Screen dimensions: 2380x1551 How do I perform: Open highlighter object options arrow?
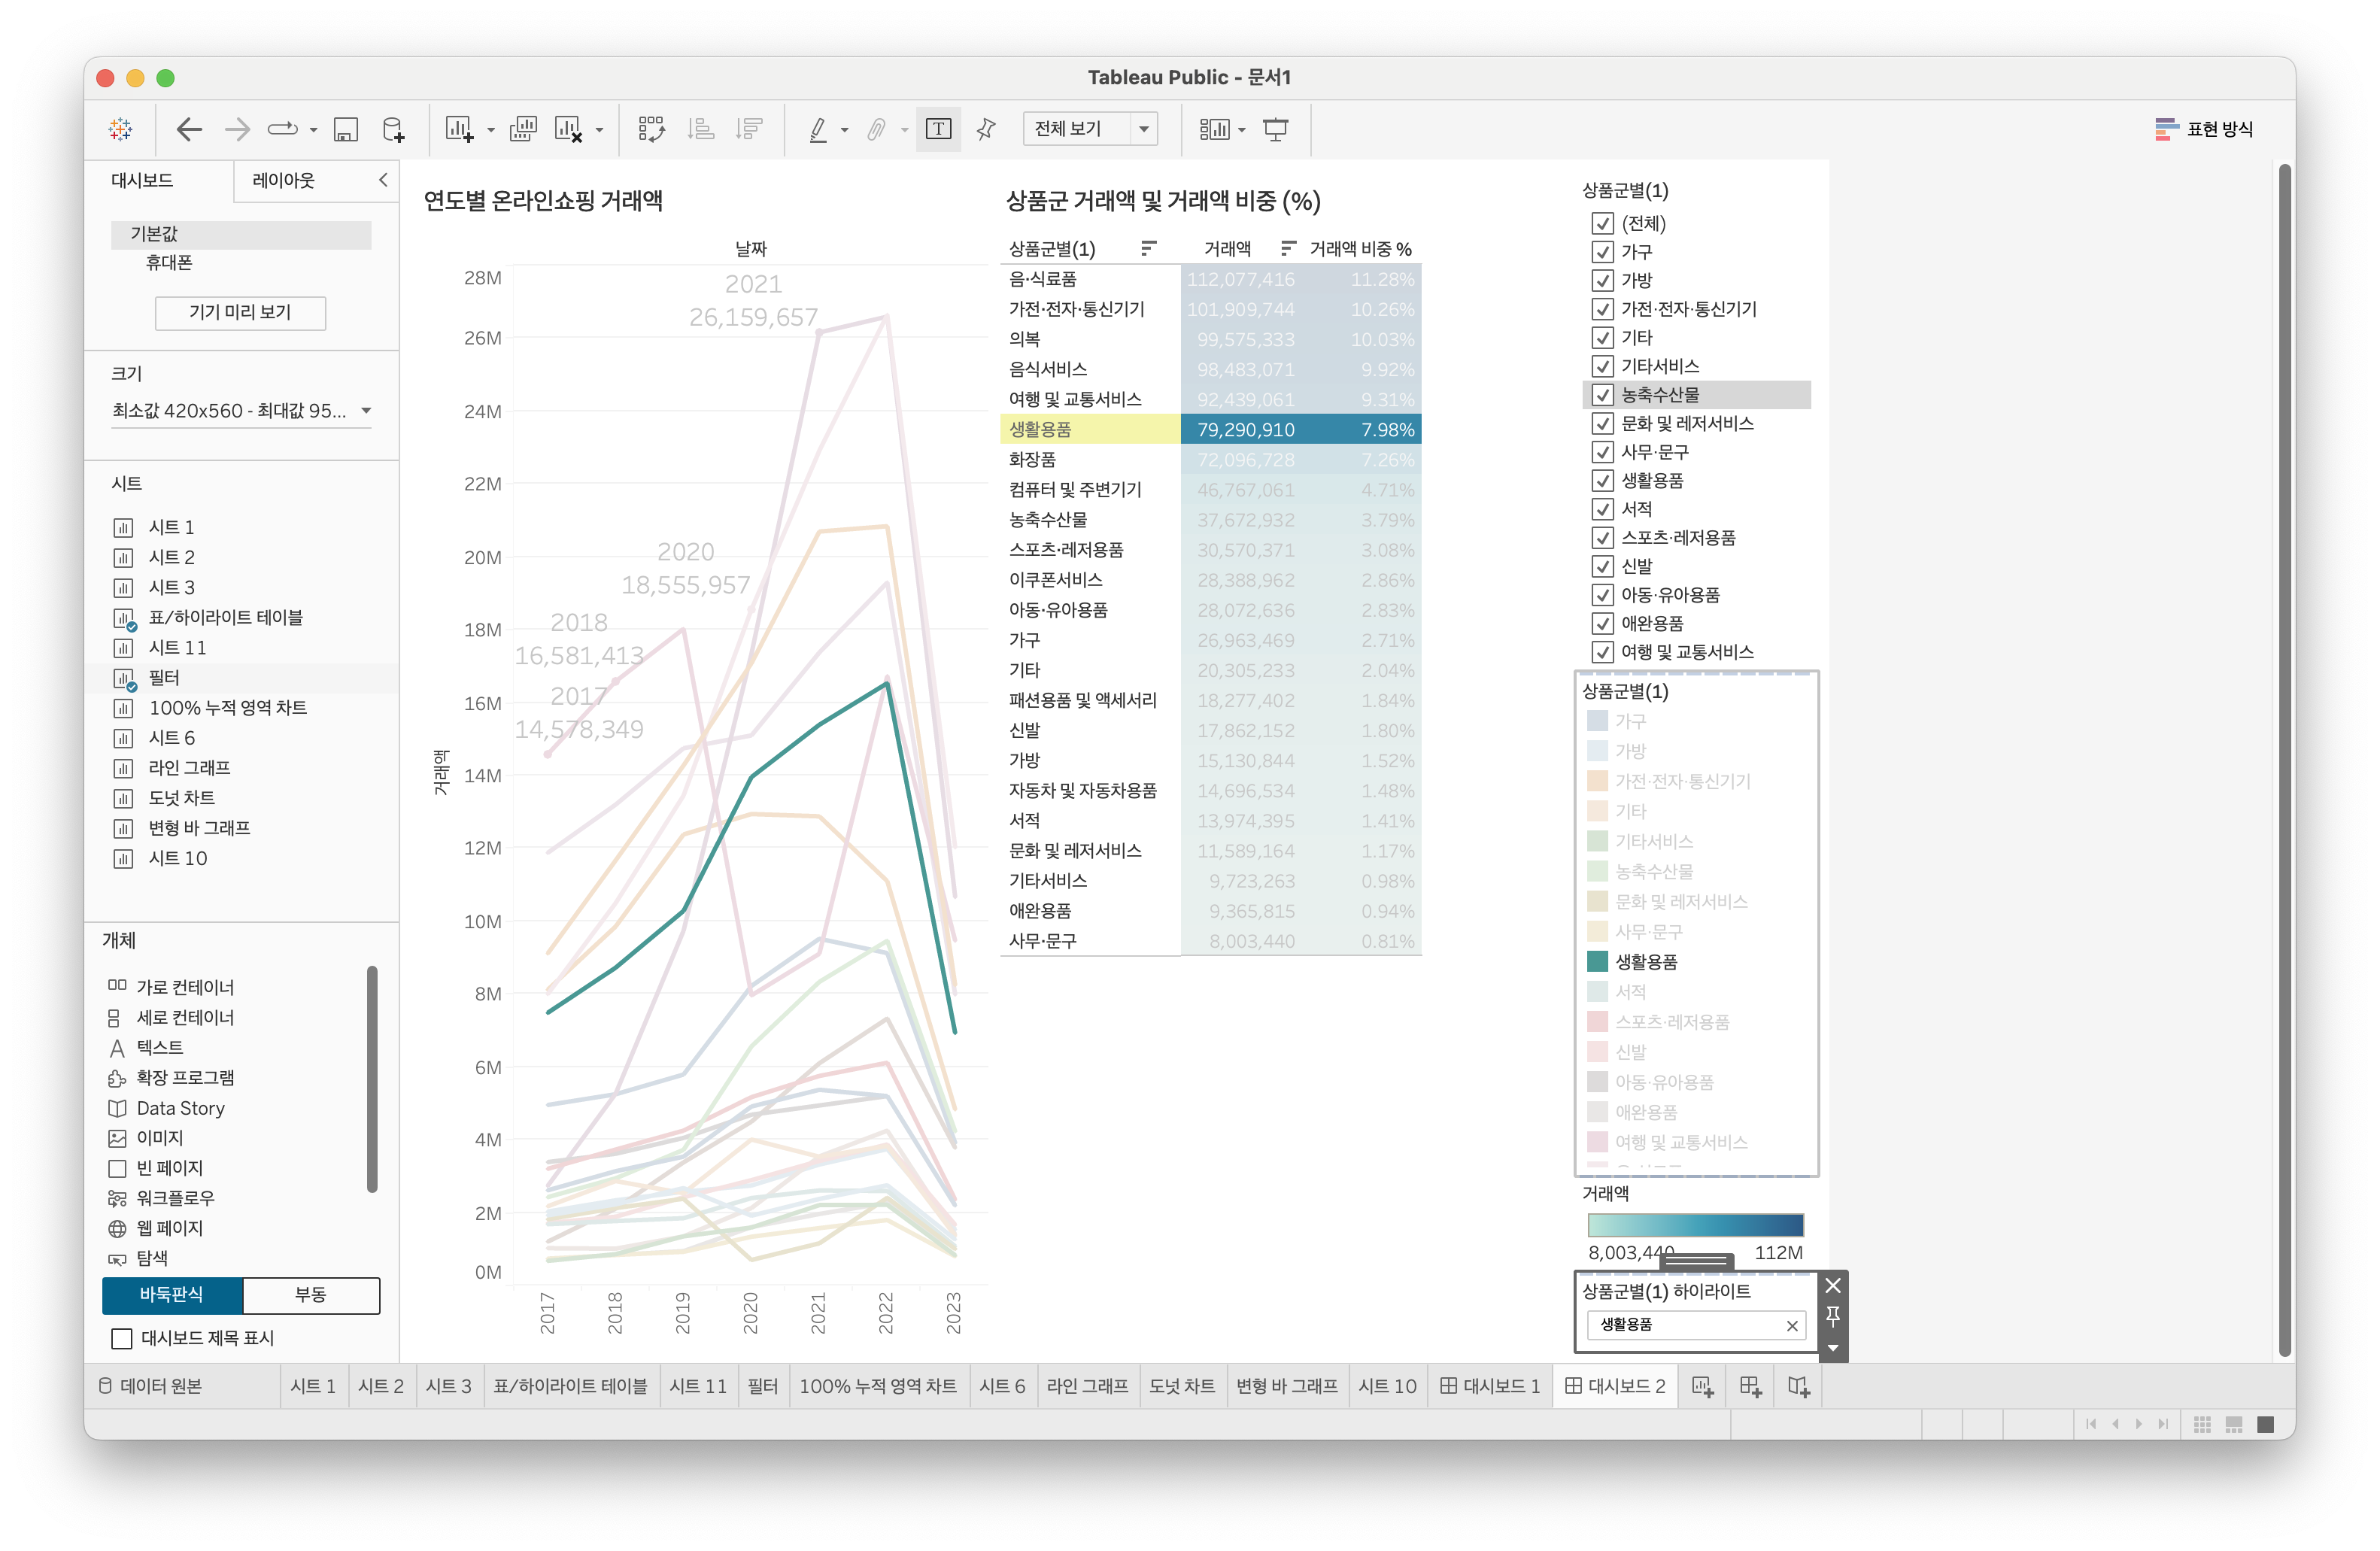(1832, 1347)
